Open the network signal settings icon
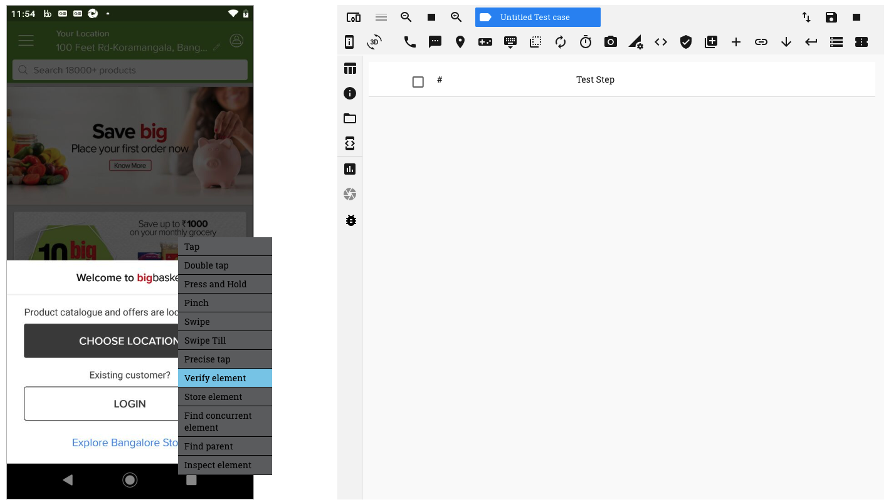This screenshot has width=896, height=502. (x=636, y=42)
